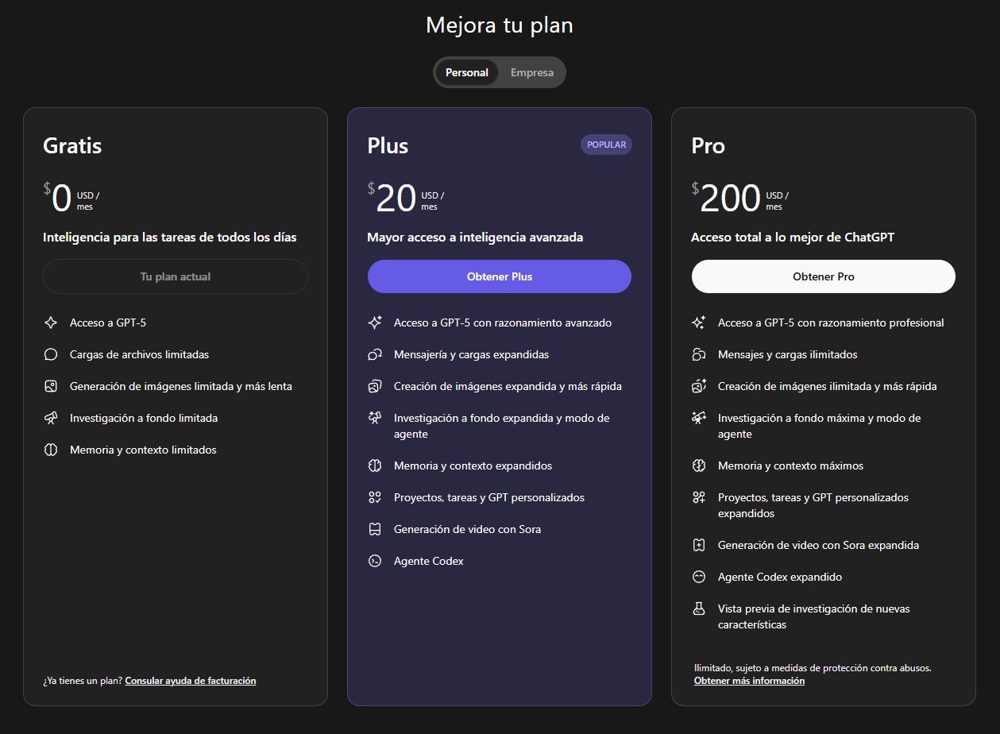Click Agente Codex icon in Plus plan
1000x734 pixels.
tap(375, 561)
